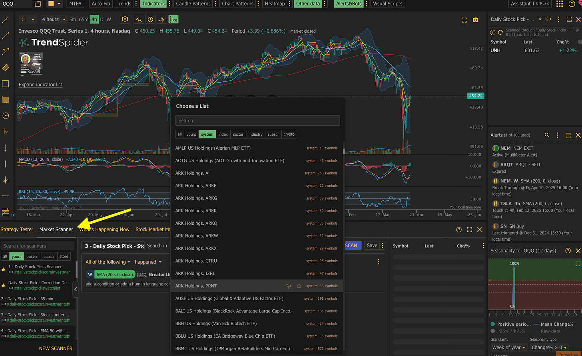This screenshot has width=582, height=356.
Task: Open the watchlist icon next to QQQ symbol
Action: [x=37, y=4]
